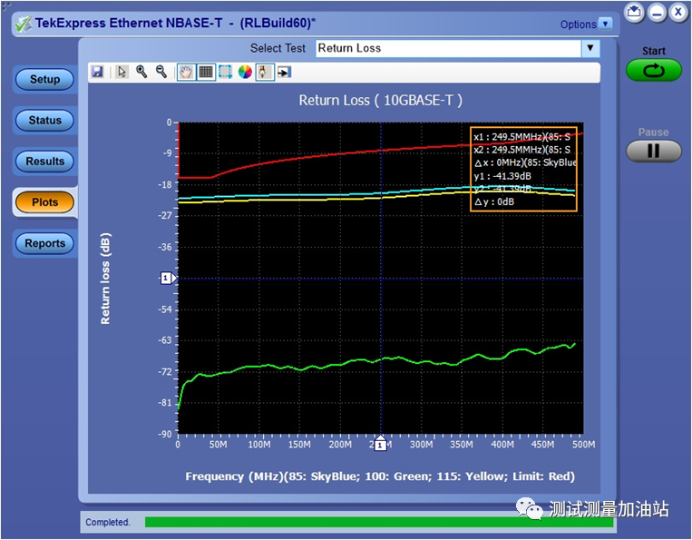This screenshot has width=692, height=540.
Task: Click horizontal cursor marker 1 on dB axis
Action: (x=167, y=278)
